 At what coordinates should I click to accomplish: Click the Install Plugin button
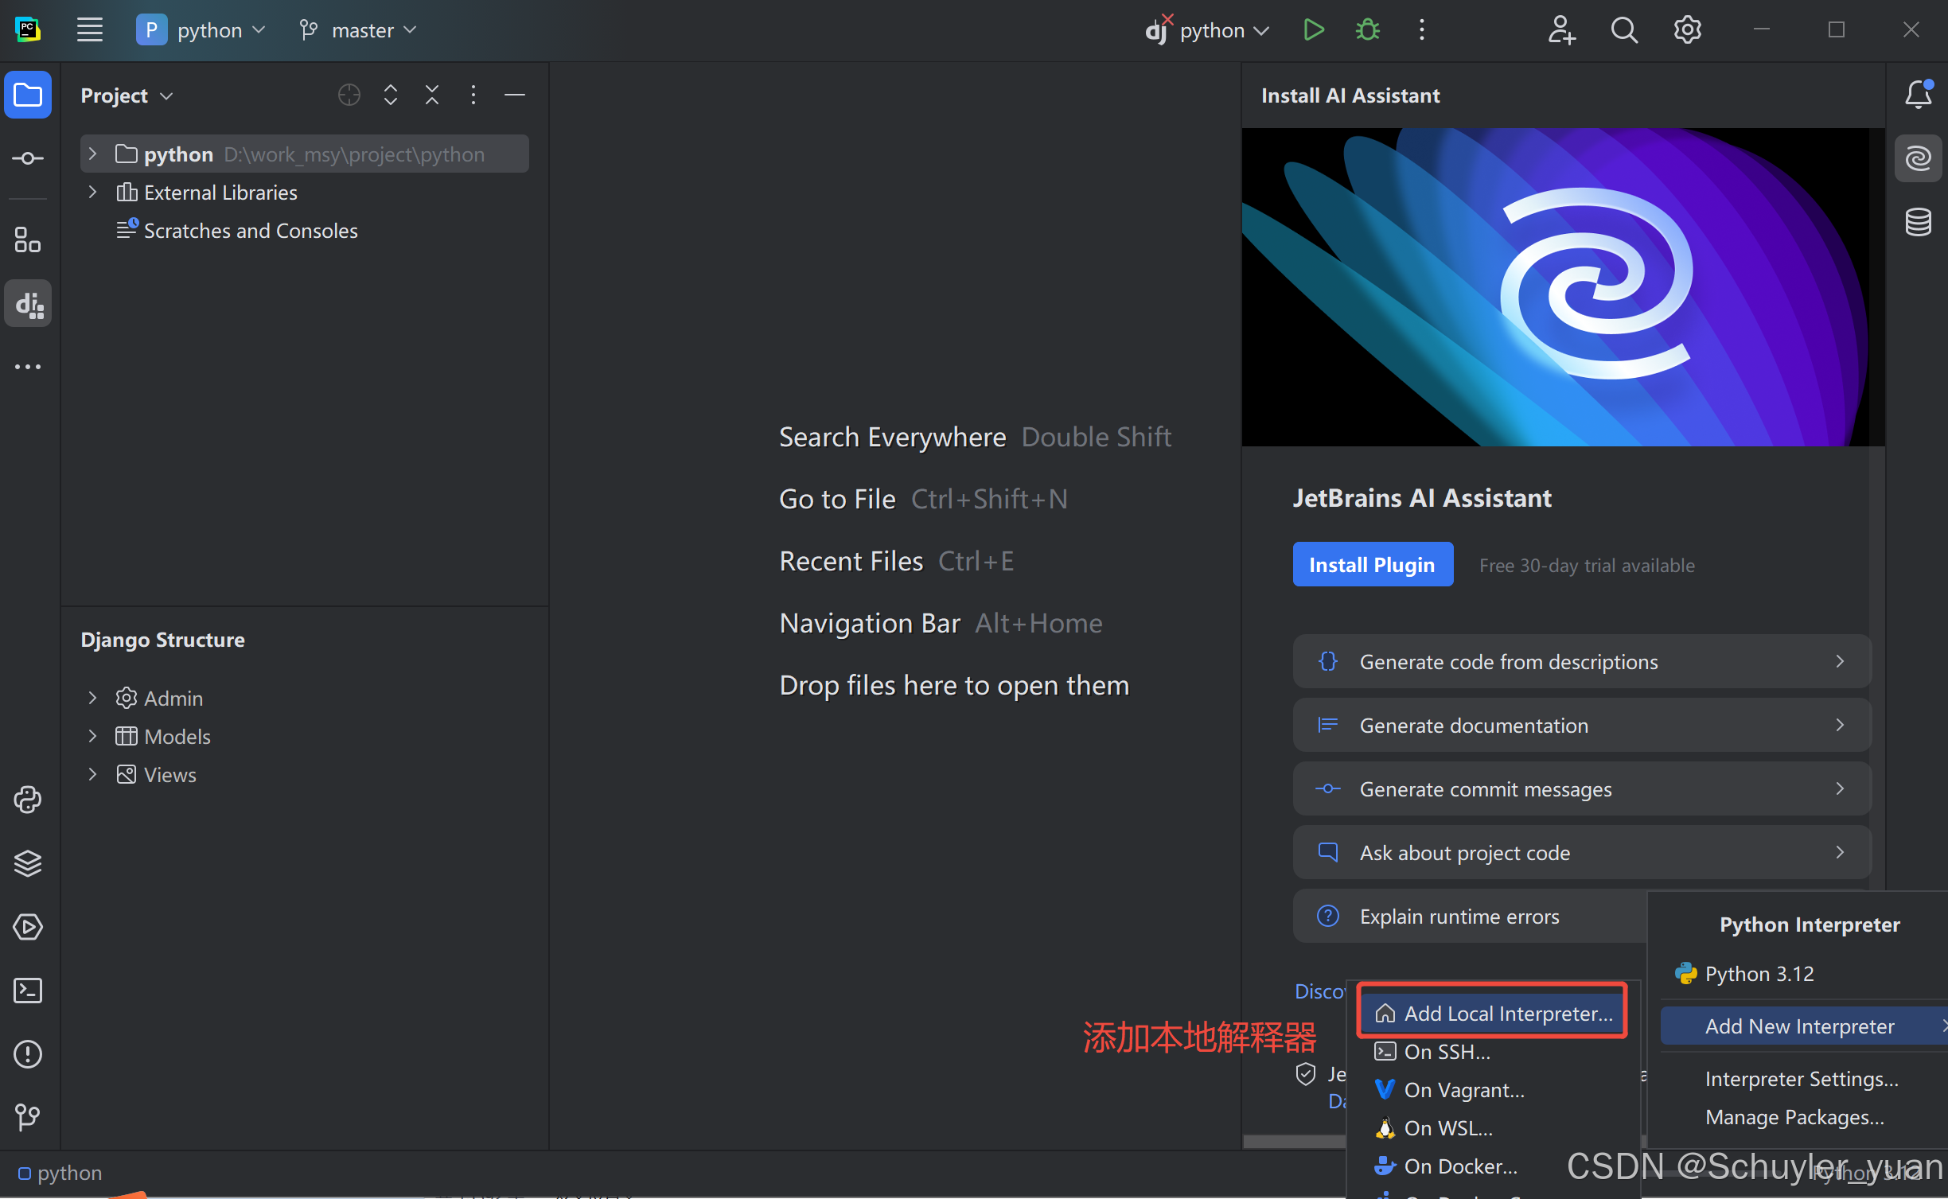[x=1373, y=564]
